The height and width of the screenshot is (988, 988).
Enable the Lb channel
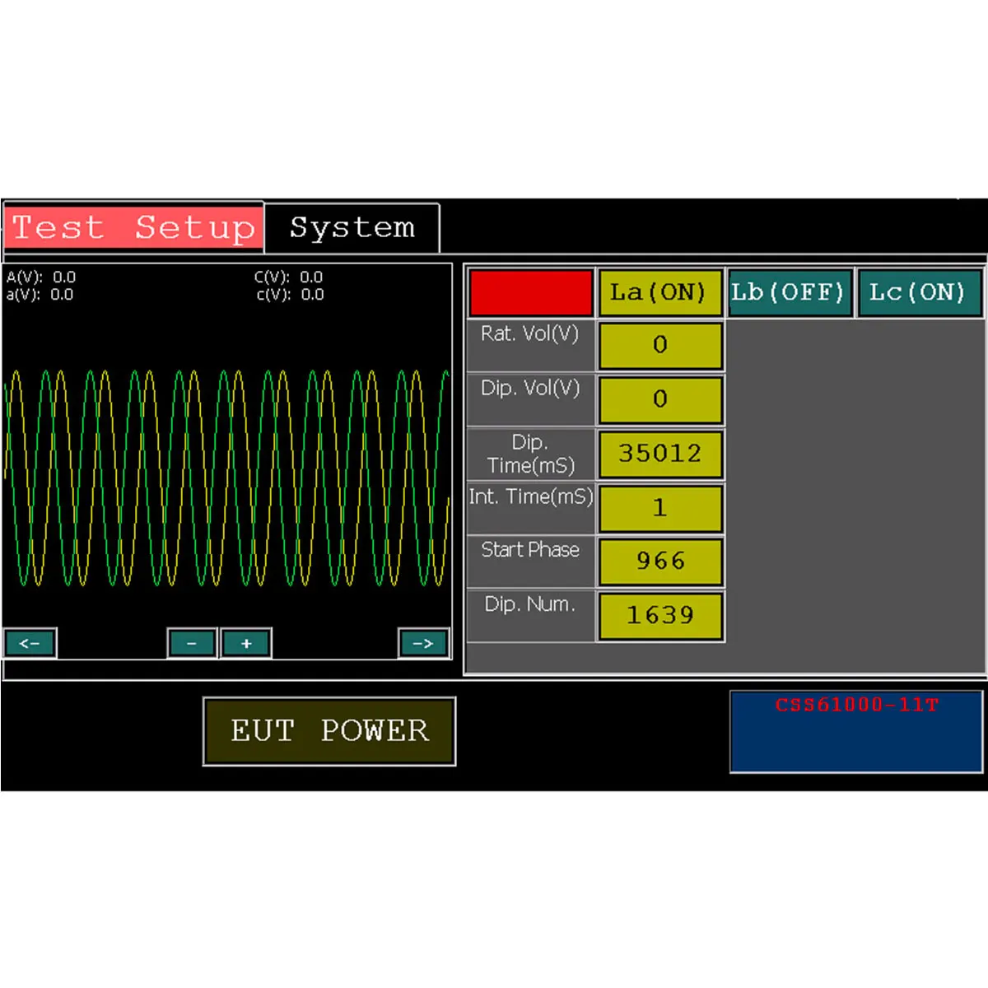789,292
